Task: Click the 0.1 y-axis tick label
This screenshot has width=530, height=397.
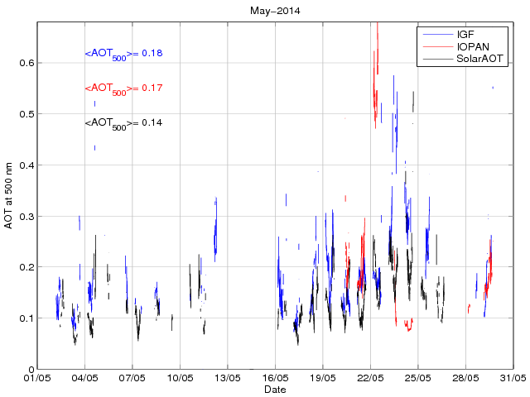Action: coord(26,318)
